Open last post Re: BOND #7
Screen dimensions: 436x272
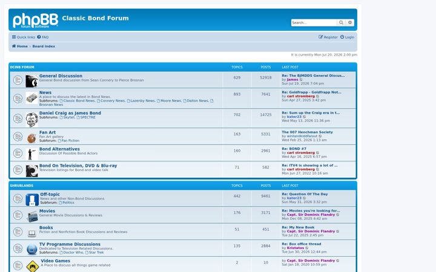pos(294,149)
